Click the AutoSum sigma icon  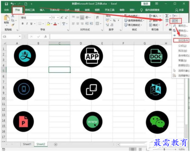[x=167, y=16]
